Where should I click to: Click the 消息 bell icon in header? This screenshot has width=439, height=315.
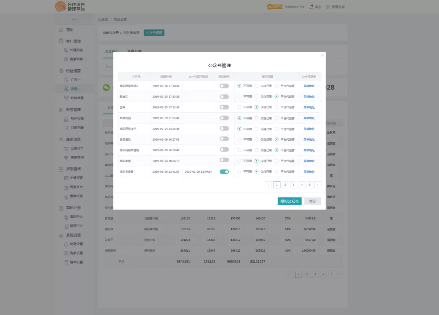pyautogui.click(x=311, y=7)
